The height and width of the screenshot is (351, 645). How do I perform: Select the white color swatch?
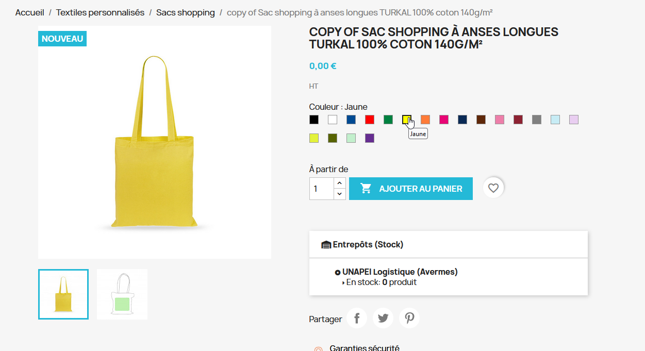(x=333, y=120)
